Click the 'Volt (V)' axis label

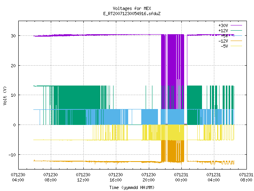point(5,95)
